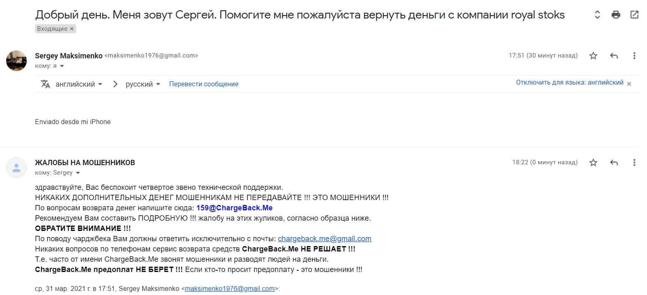Open more options for Sergey's message
Image resolution: width=647 pixels, height=295 pixels.
[634, 56]
